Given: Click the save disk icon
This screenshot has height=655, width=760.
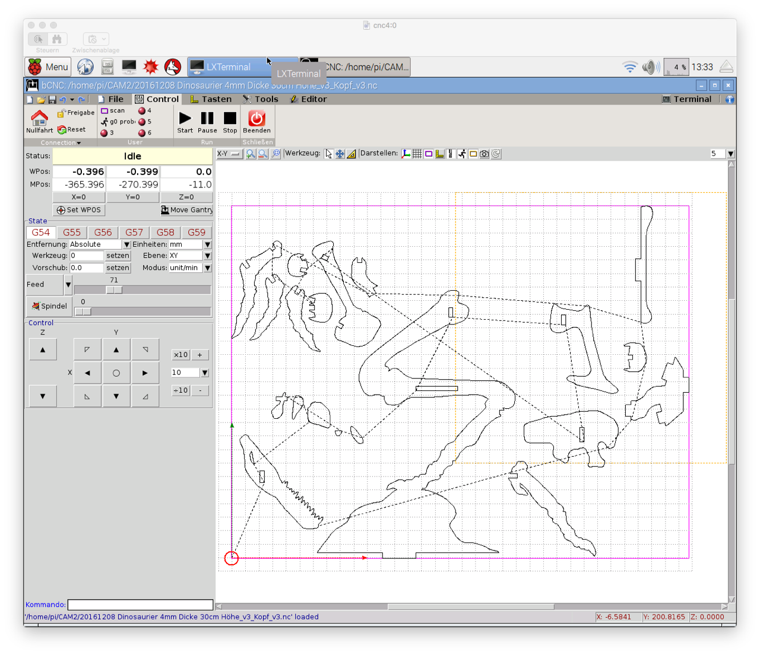Looking at the screenshot, I should pyautogui.click(x=52, y=100).
